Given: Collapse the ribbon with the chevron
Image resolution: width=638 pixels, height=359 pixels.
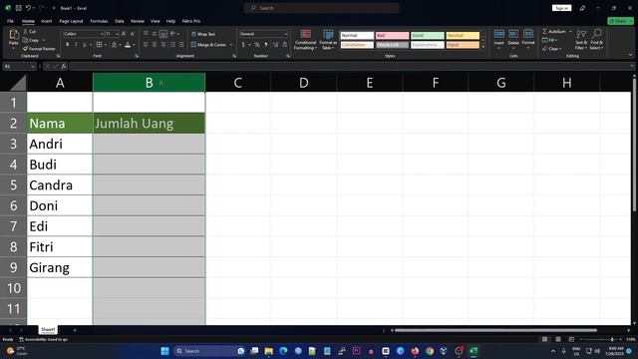Looking at the screenshot, I should 630,55.
